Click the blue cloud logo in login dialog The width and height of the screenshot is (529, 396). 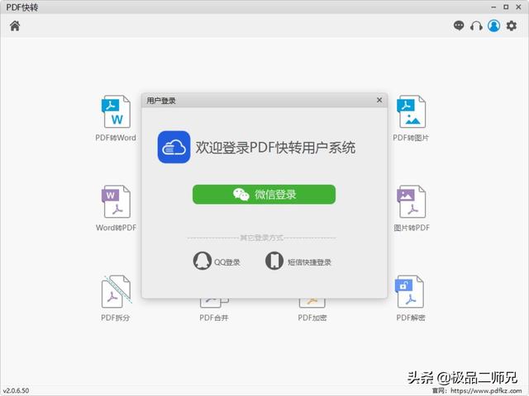click(x=174, y=147)
